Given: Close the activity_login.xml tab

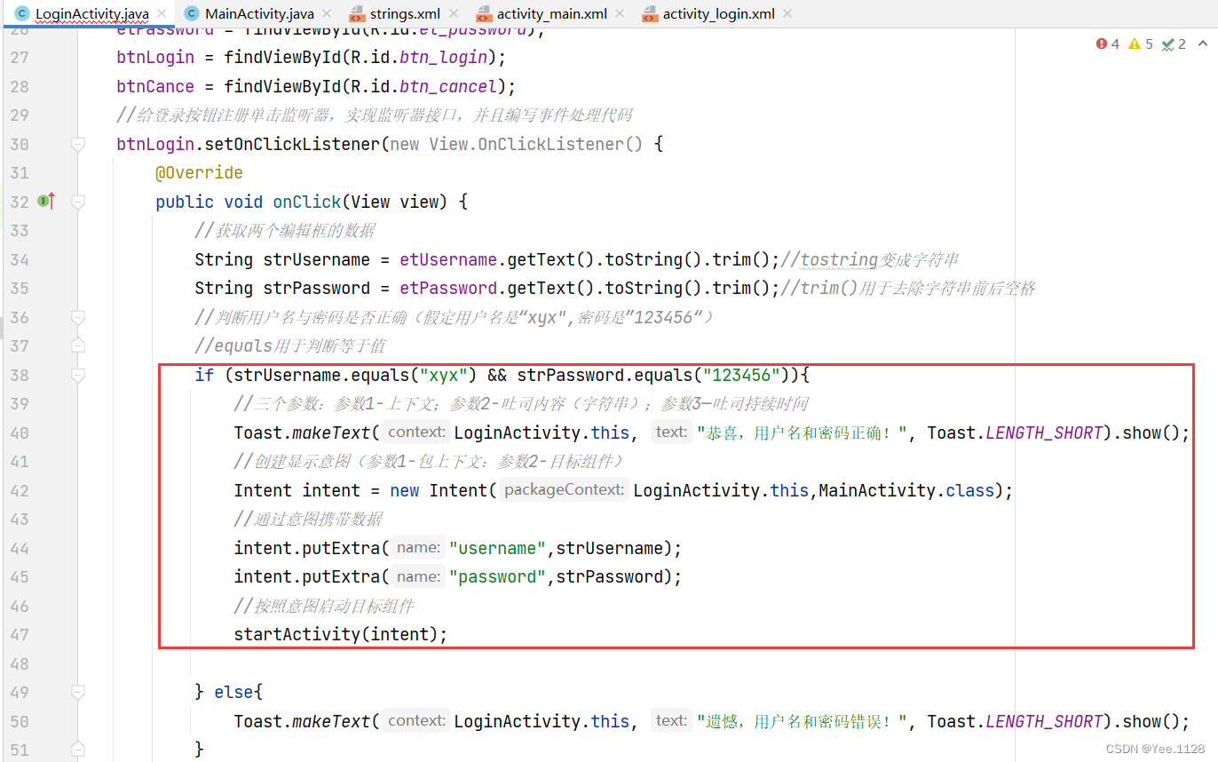Looking at the screenshot, I should pos(787,14).
